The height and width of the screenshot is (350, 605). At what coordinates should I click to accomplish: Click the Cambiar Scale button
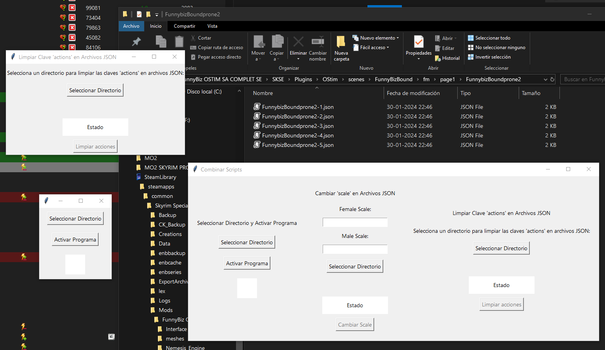pyautogui.click(x=355, y=325)
